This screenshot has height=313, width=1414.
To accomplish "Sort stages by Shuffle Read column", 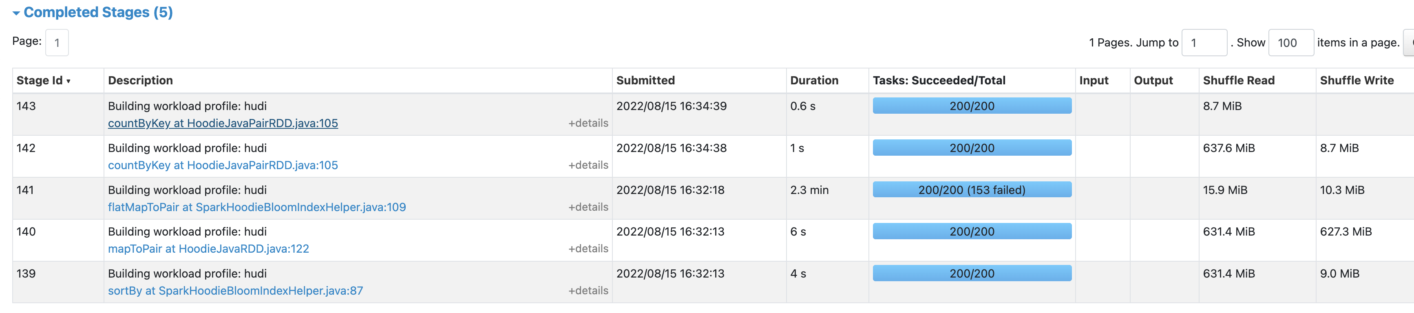I will tap(1240, 80).
